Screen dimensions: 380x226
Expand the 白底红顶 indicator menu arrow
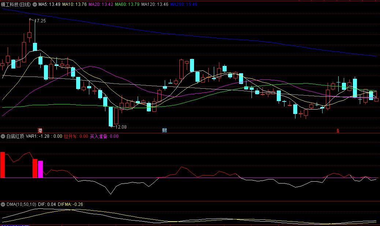pyautogui.click(x=3, y=136)
